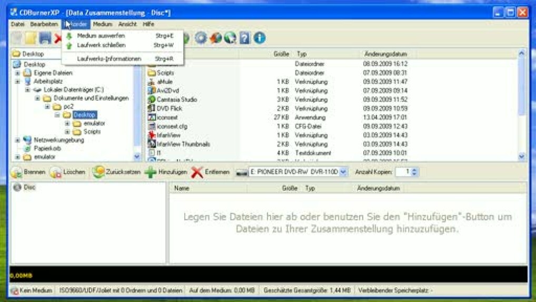Choose Laufwerks-Informationen menu entry

click(x=109, y=59)
